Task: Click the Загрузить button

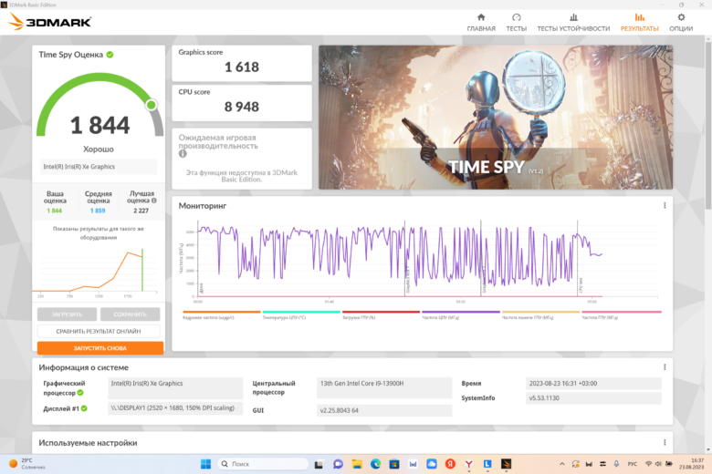Action: pos(67,314)
